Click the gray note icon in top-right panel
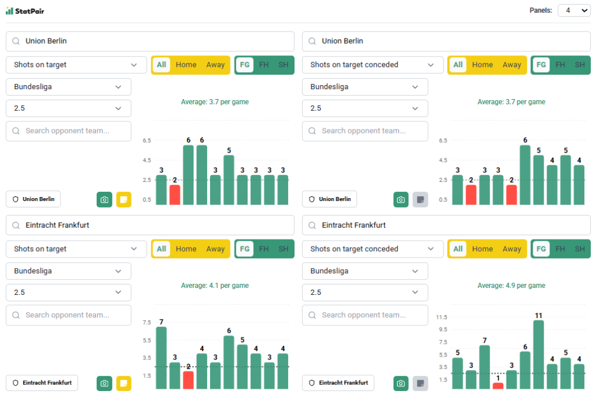The image size is (596, 398). (420, 199)
